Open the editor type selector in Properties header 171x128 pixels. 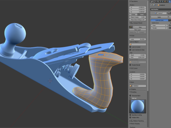click(x=152, y=1)
